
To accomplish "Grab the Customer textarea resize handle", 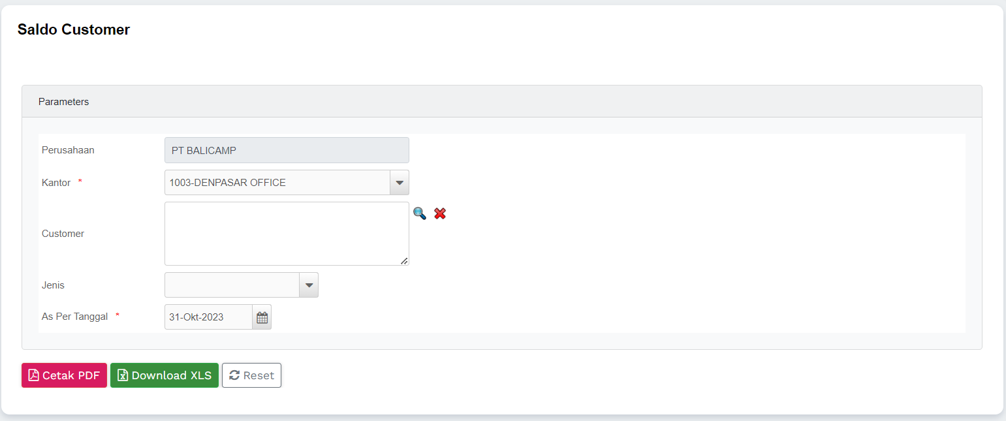I will click(x=404, y=260).
